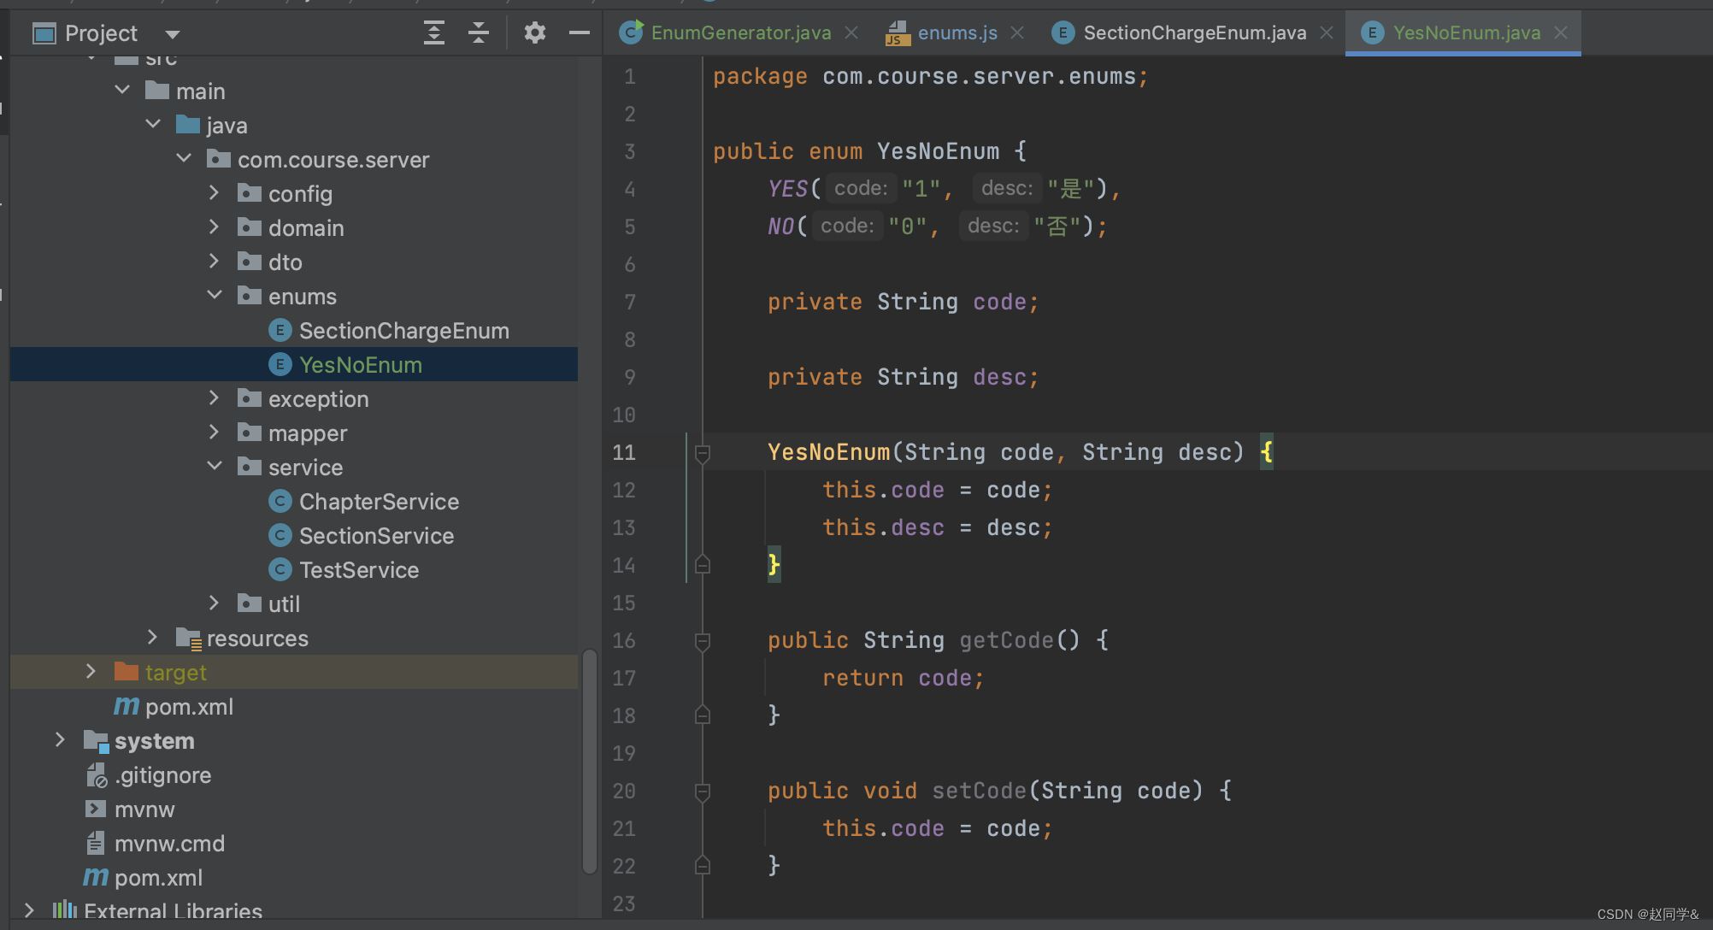1713x930 pixels.
Task: Close the enums.js tab
Action: 1017,32
